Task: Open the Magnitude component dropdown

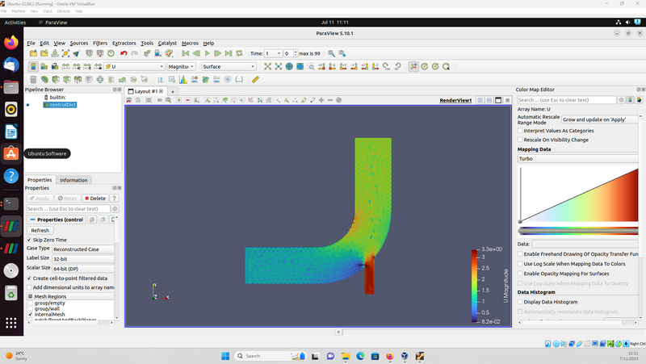Action: (x=181, y=67)
